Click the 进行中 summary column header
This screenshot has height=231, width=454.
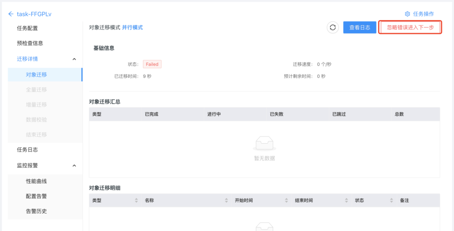tap(214, 114)
